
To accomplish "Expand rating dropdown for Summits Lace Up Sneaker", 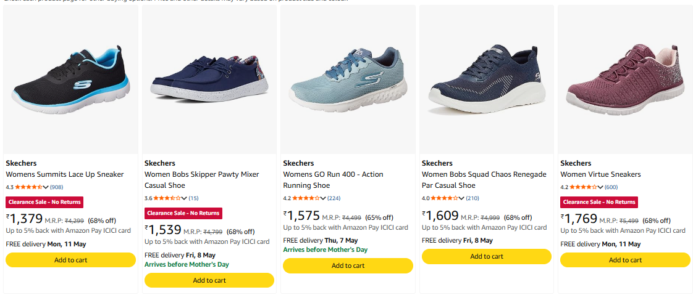I will coord(46,187).
